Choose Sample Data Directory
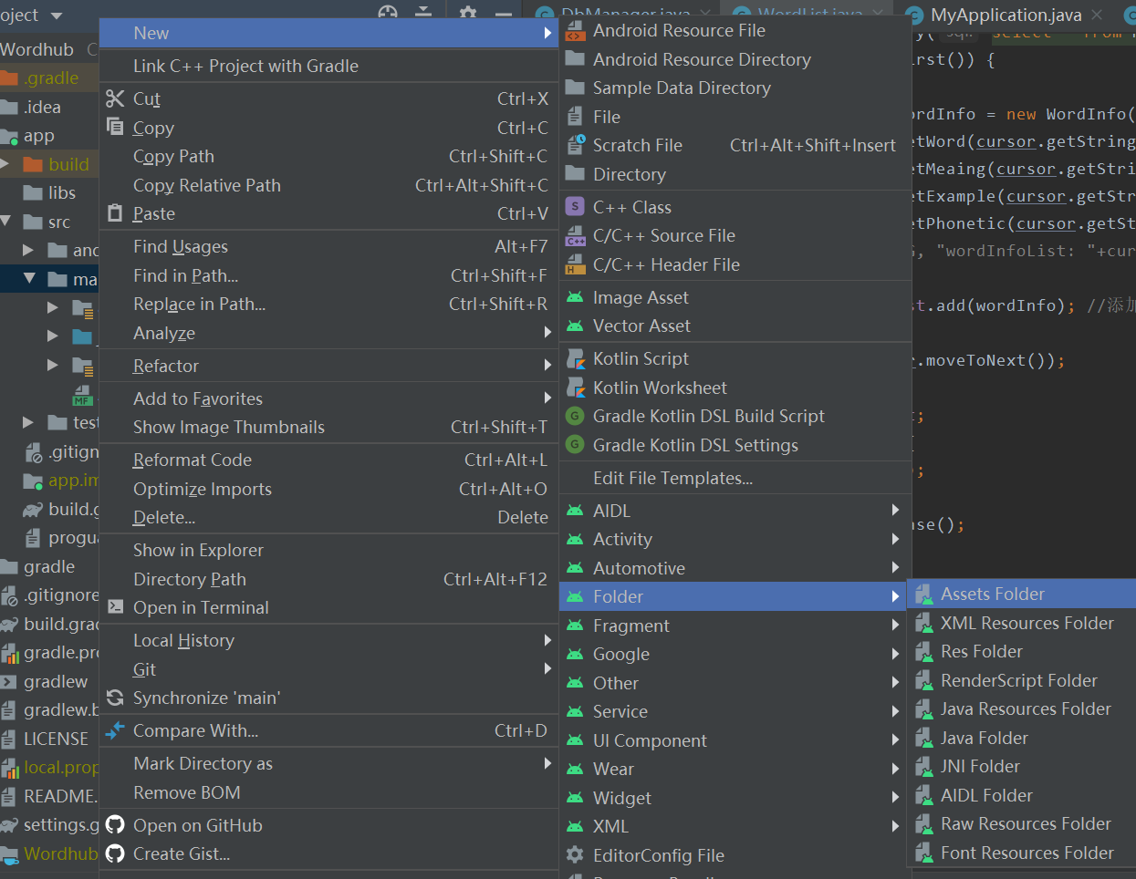1136x879 pixels. (735, 88)
